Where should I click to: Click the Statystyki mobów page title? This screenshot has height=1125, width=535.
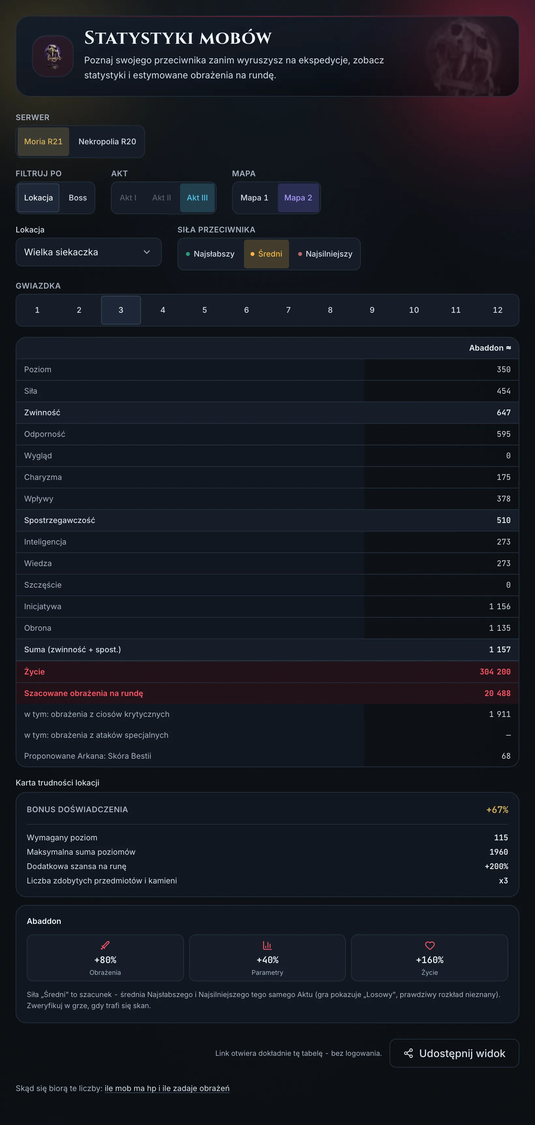point(178,38)
